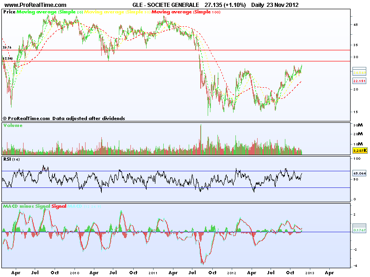The height and width of the screenshot is (277, 370).
Task: Select the Price label in chart legend
Action: coord(9,12)
